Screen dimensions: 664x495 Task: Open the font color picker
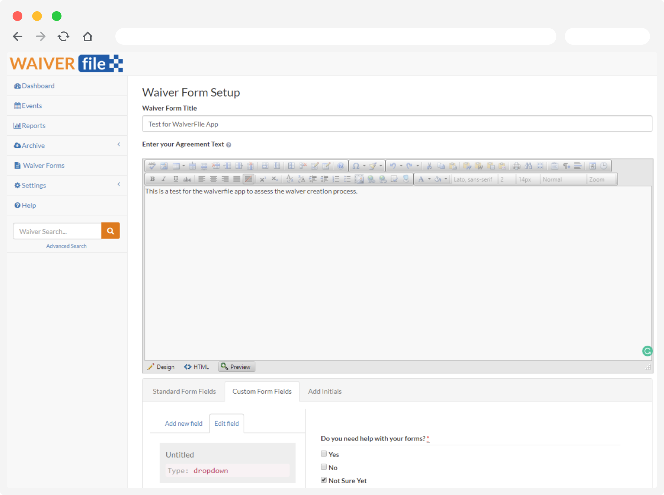[x=421, y=179]
